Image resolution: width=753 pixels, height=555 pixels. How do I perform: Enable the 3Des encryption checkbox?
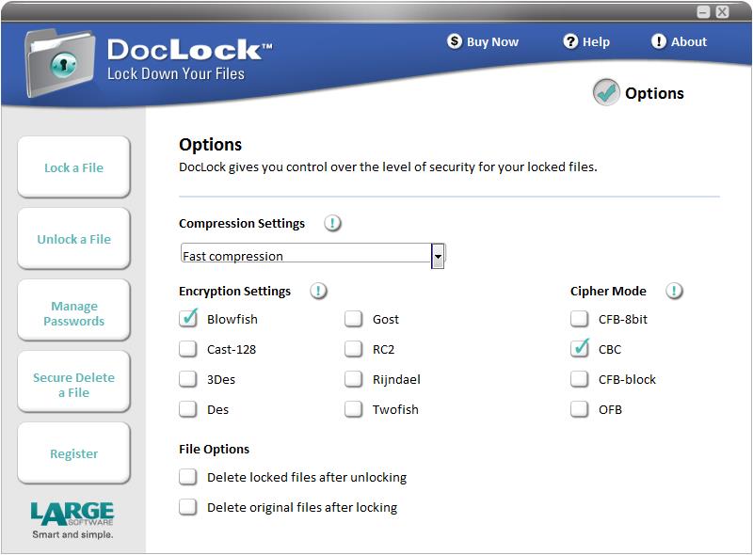tap(187, 379)
